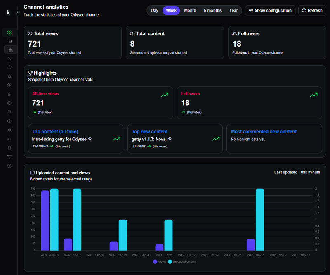
Task: Select the bar chart analytics icon
Action: tap(10, 50)
